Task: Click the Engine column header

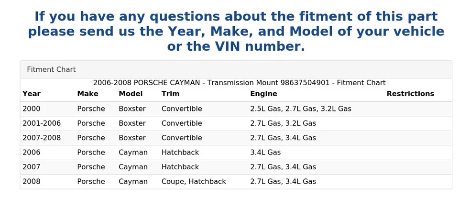Action: [x=263, y=94]
